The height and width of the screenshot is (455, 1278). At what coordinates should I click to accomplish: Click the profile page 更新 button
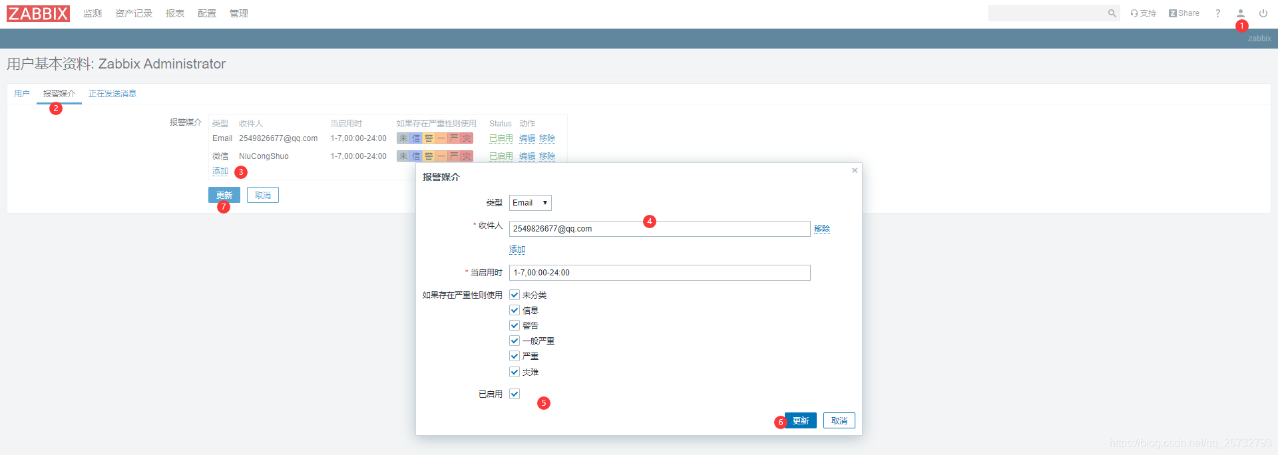click(x=224, y=195)
